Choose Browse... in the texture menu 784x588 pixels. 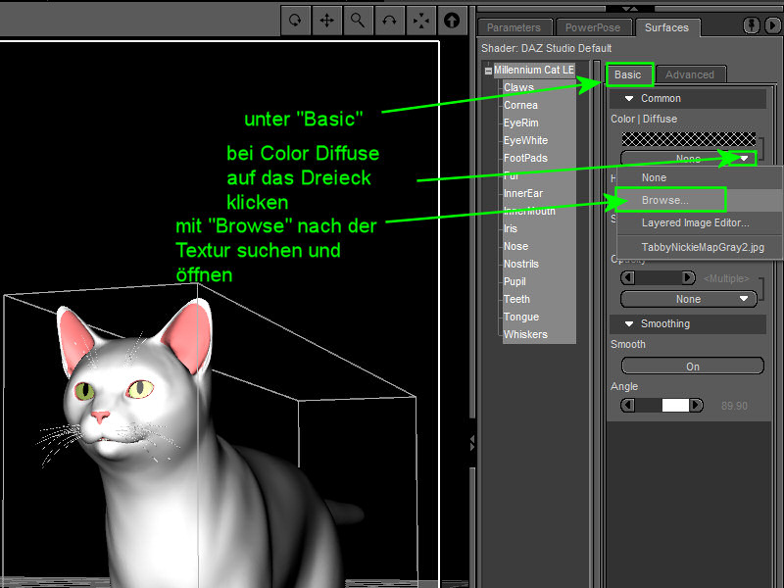(x=699, y=200)
